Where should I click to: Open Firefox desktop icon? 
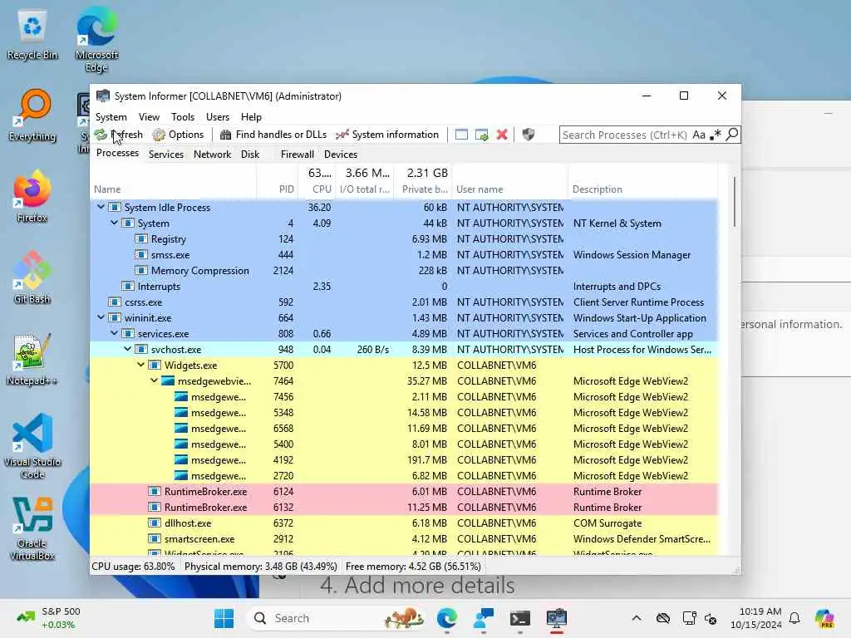pos(32,196)
